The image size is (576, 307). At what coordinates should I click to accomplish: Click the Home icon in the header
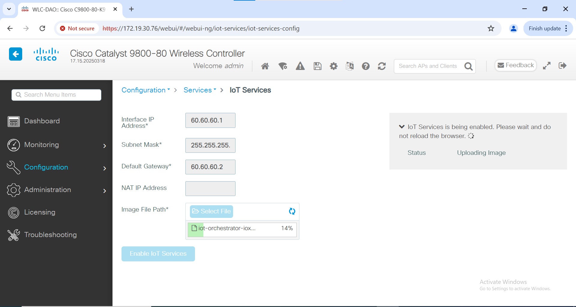coord(265,66)
